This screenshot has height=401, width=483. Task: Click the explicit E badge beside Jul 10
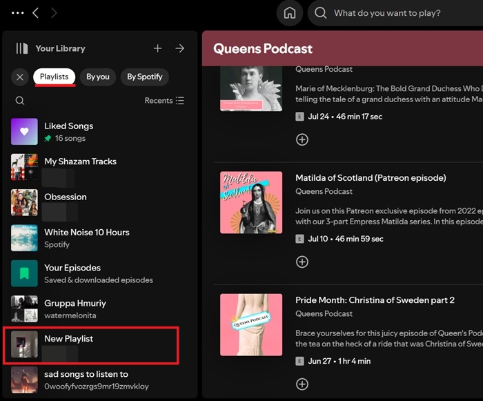pos(299,239)
